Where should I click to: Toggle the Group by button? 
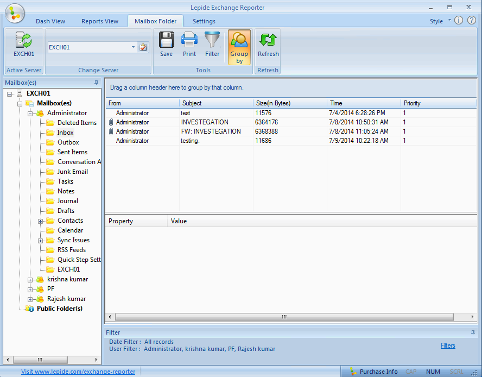click(239, 47)
